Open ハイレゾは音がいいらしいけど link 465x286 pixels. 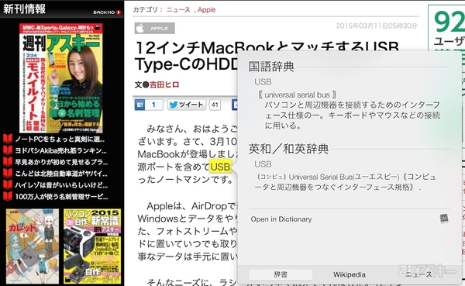click(x=61, y=184)
